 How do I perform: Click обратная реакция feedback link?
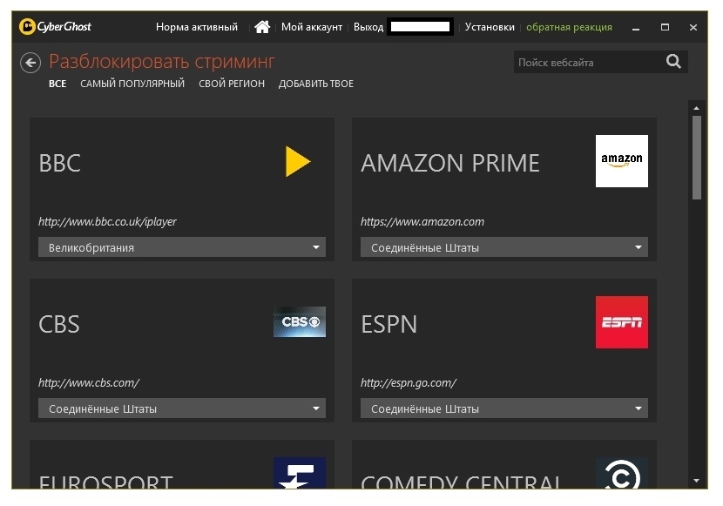coord(569,27)
